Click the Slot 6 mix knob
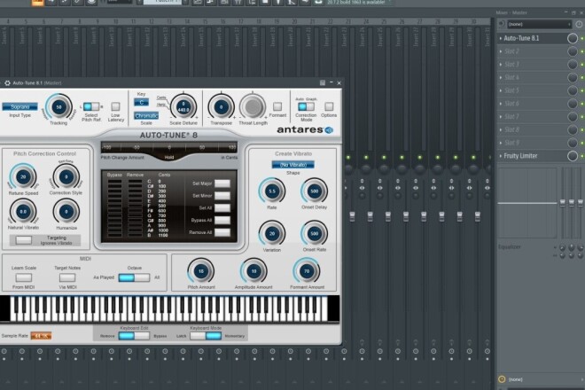The height and width of the screenshot is (390, 585). point(573,104)
